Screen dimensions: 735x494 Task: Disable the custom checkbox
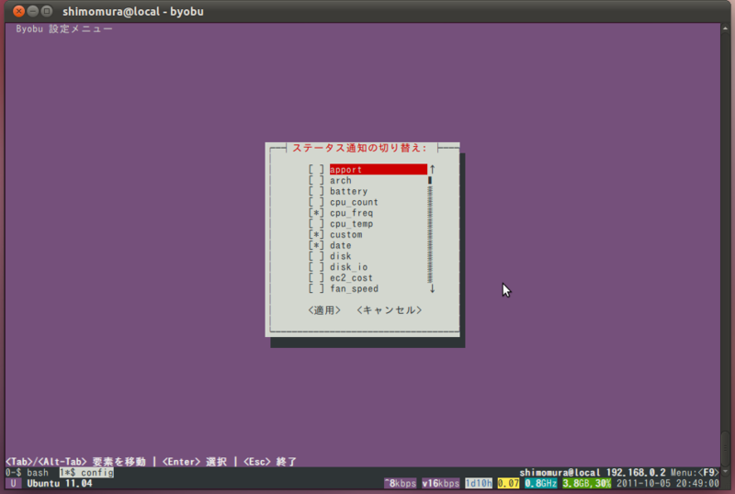pyautogui.click(x=316, y=234)
